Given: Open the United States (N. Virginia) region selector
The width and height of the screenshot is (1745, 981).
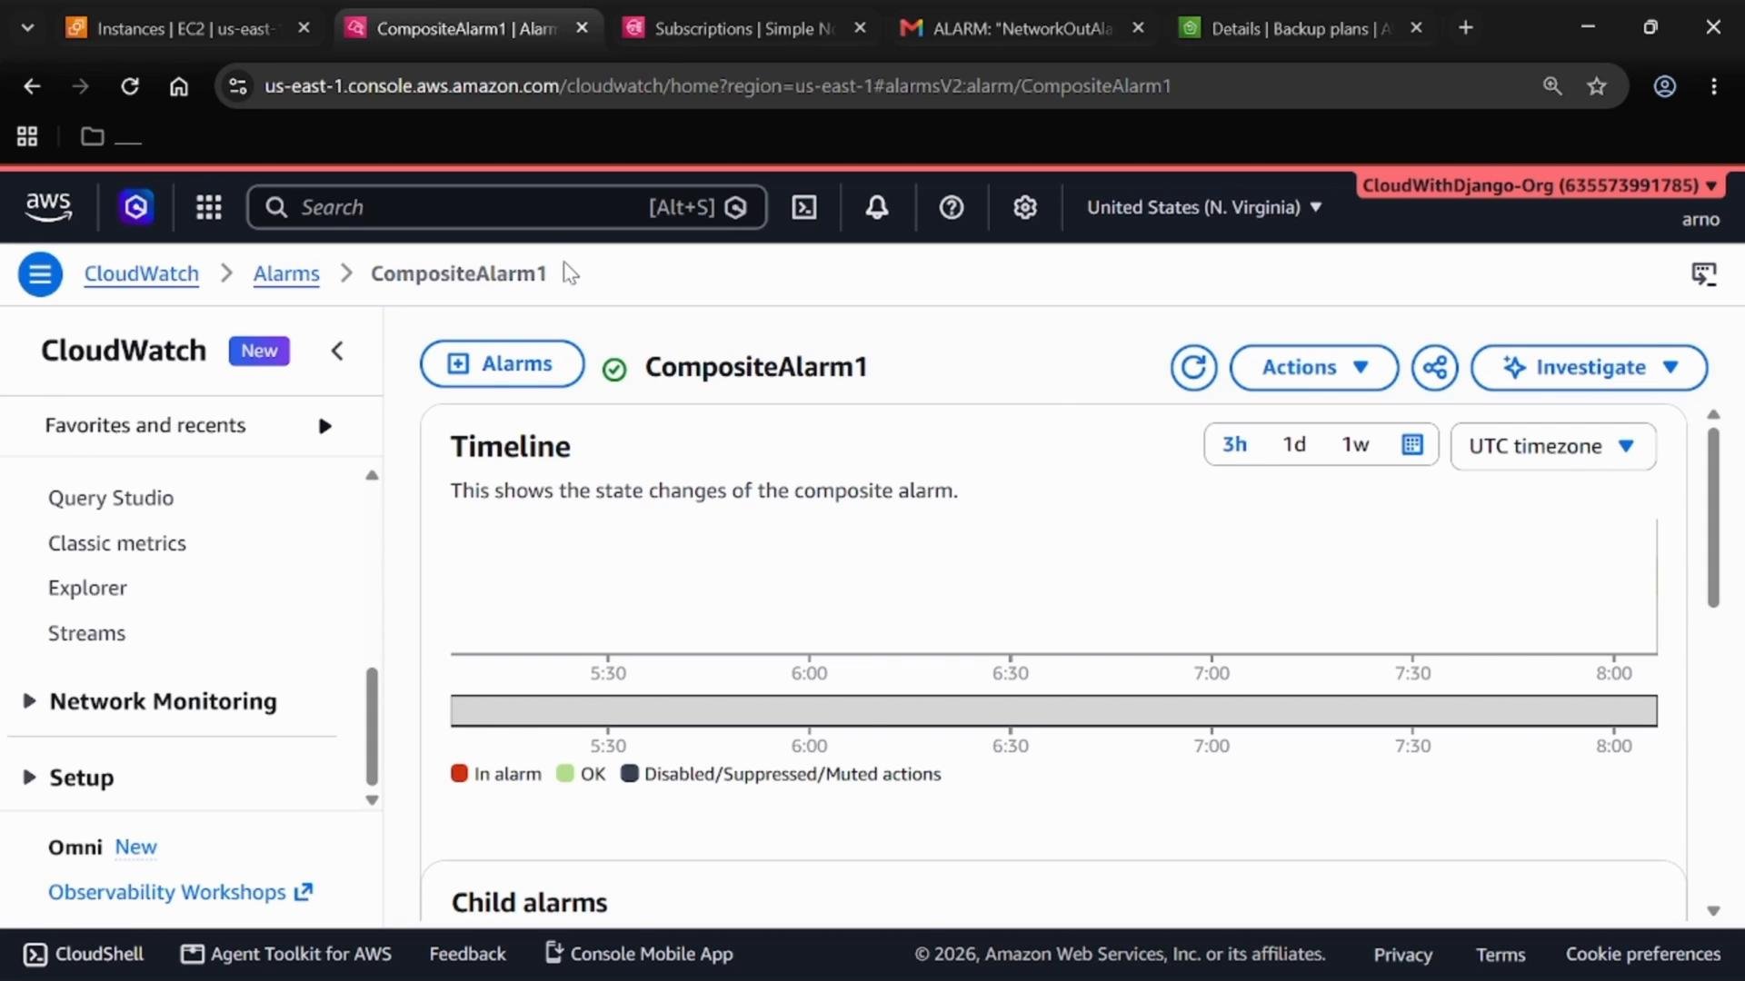Looking at the screenshot, I should tap(1204, 207).
